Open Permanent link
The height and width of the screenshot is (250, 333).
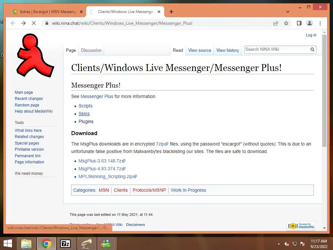[x=28, y=156]
